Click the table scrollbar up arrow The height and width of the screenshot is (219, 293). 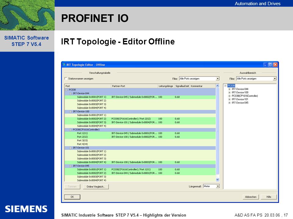click(x=217, y=86)
